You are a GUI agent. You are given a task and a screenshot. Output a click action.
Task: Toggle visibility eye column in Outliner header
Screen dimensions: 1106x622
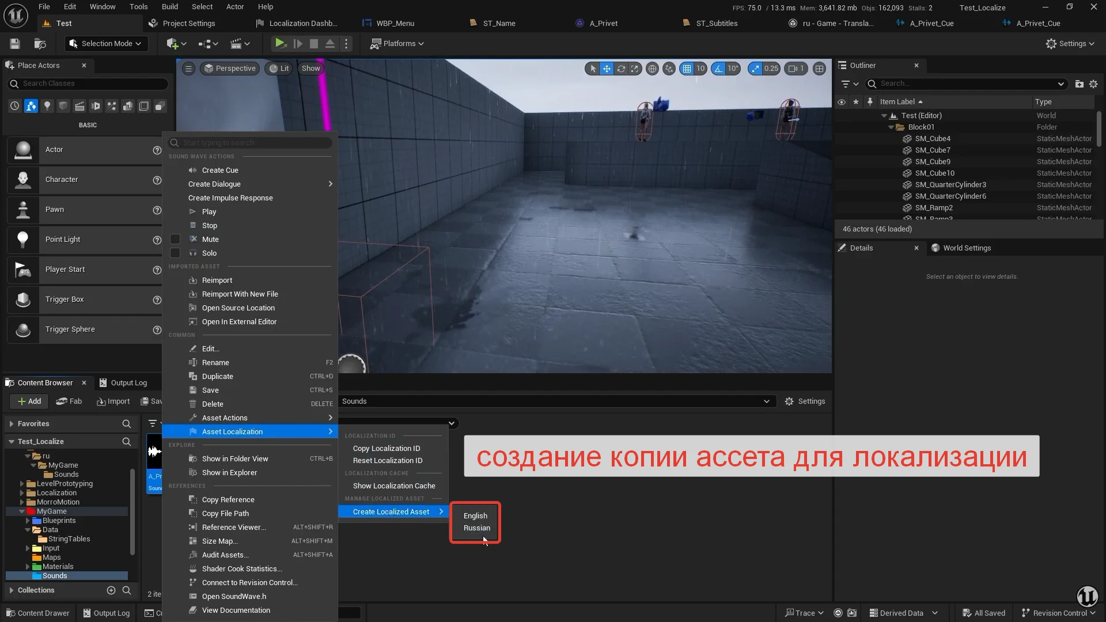[x=842, y=102]
